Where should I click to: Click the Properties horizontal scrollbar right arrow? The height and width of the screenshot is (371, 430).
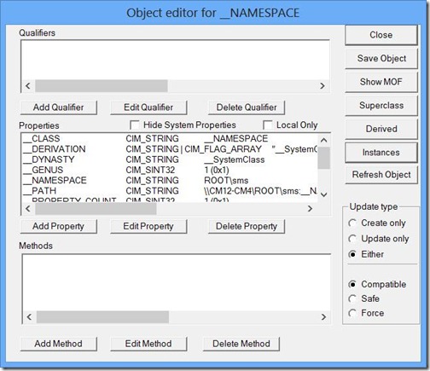coord(310,209)
